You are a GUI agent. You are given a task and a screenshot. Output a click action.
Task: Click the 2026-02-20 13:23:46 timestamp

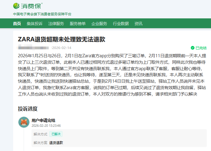coord(46,126)
